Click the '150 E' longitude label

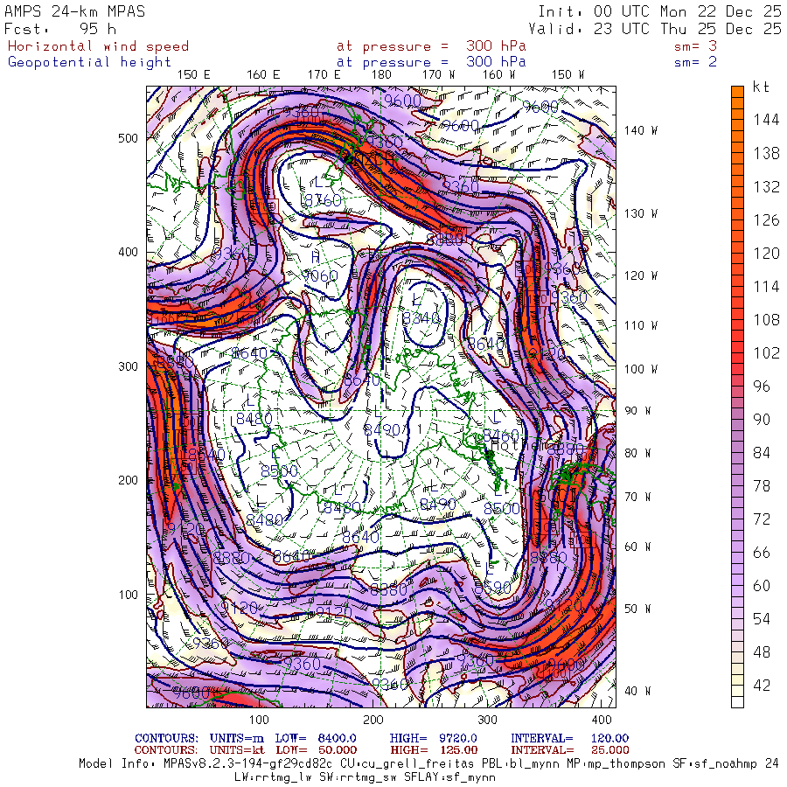coord(194,75)
